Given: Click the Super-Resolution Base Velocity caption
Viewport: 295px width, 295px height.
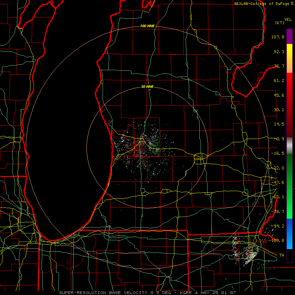Looking at the screenshot, I should [147, 293].
